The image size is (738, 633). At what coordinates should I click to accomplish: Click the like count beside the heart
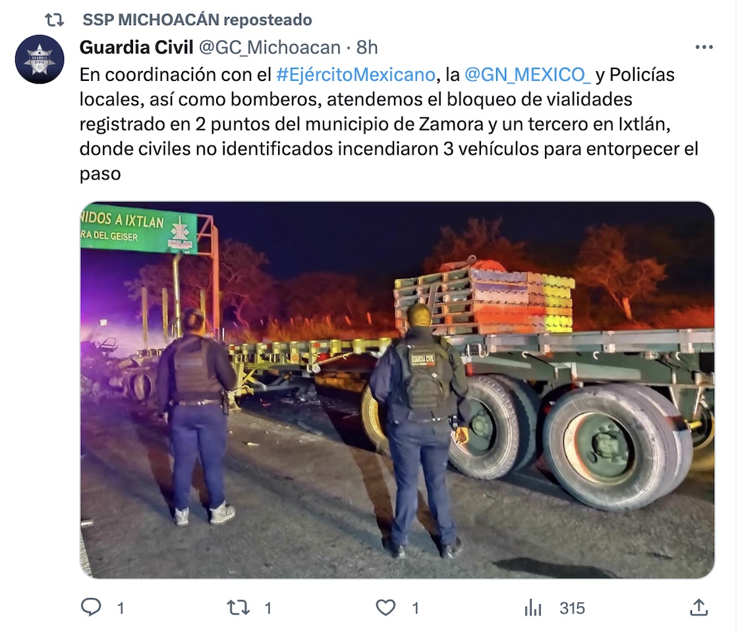[x=415, y=608]
